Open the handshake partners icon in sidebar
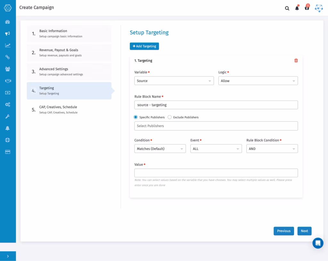The height and width of the screenshot is (261, 328). point(8,81)
